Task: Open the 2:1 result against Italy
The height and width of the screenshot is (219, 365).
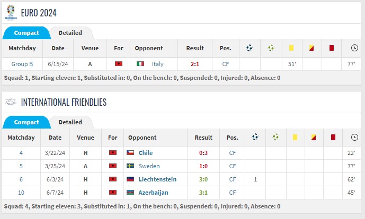Action: tap(195, 64)
